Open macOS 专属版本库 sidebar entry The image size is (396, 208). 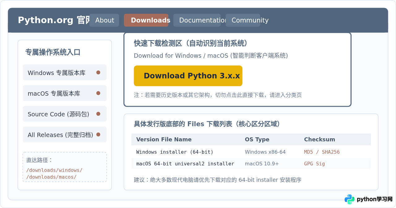(x=65, y=93)
